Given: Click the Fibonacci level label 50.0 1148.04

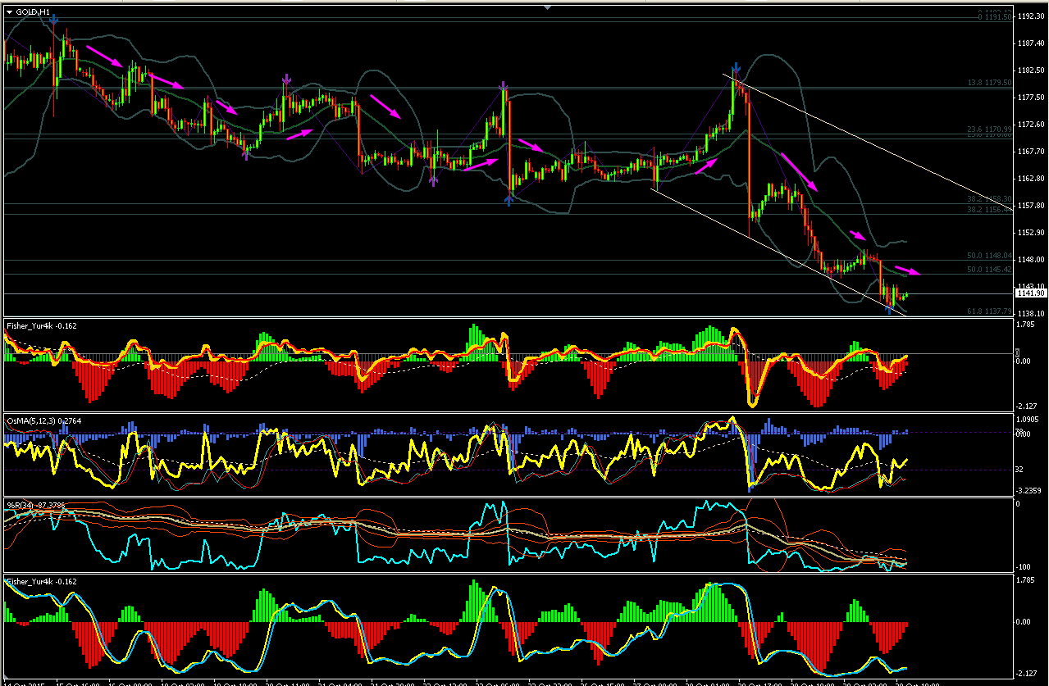Looking at the screenshot, I should 988,256.
